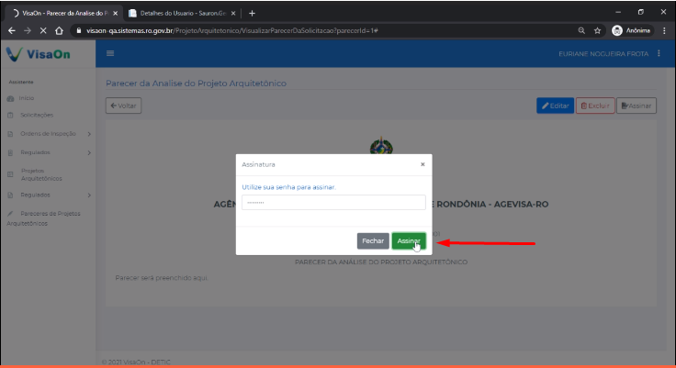
Task: Bookmark this page with star icon
Action: point(598,30)
